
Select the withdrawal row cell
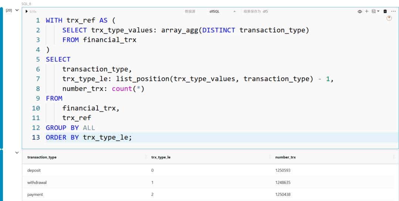click(x=37, y=183)
